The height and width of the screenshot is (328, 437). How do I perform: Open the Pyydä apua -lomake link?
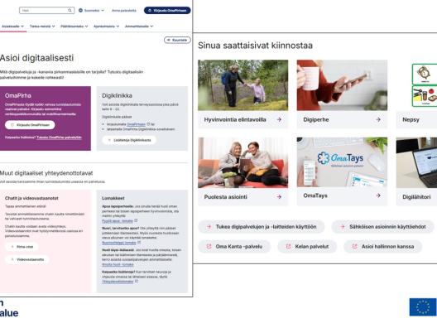coord(118,221)
